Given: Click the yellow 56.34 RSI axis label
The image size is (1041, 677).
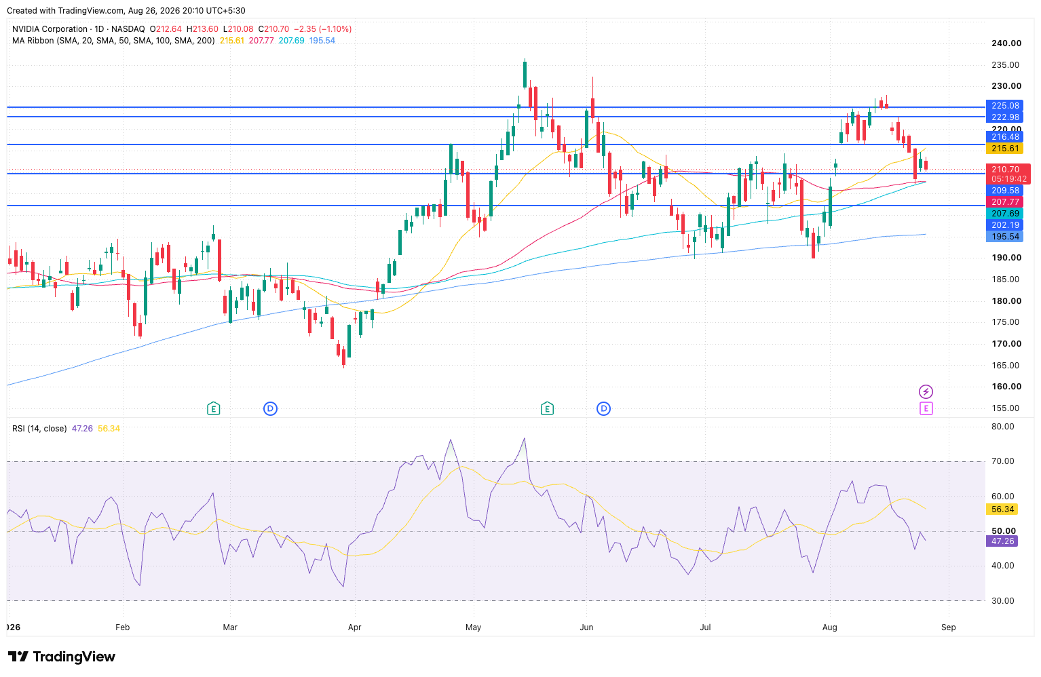Looking at the screenshot, I should 1002,509.
